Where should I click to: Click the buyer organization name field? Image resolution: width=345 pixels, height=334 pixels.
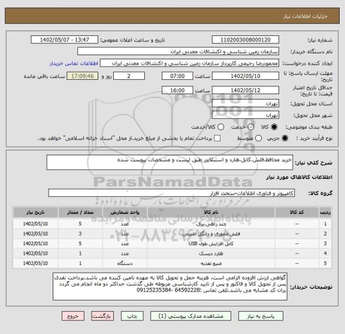[178, 52]
